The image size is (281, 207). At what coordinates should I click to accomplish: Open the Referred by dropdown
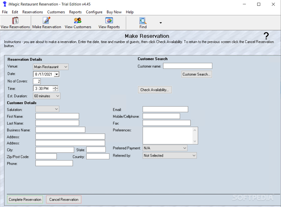[x=169, y=156]
